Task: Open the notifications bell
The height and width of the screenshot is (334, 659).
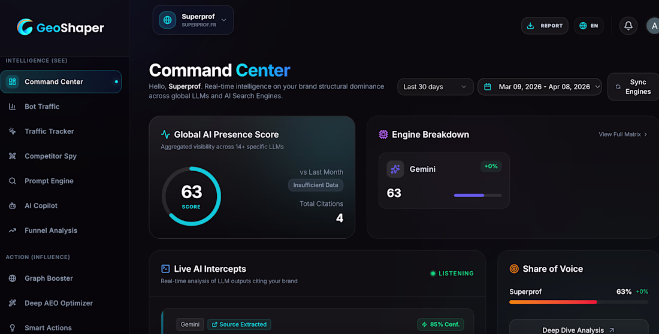Action: tap(628, 26)
